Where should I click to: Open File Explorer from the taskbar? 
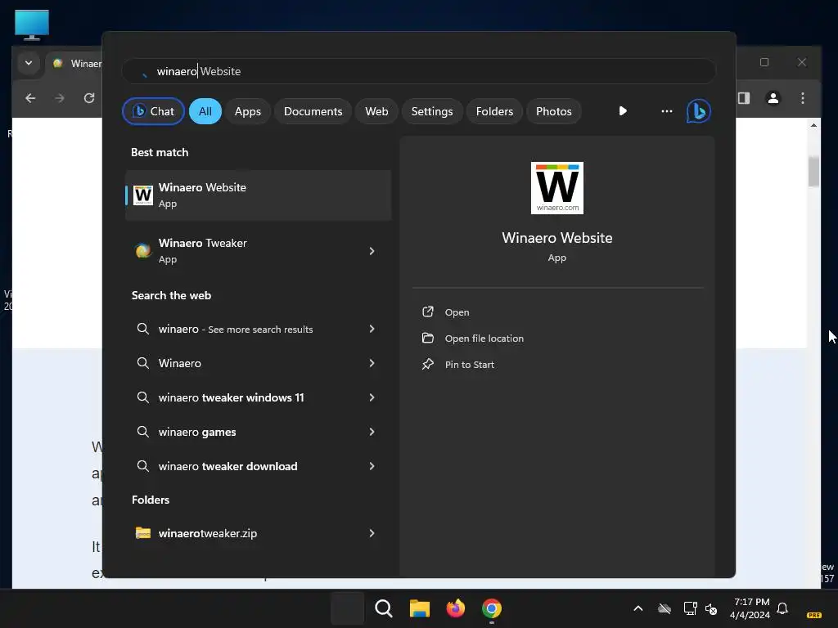click(x=420, y=608)
